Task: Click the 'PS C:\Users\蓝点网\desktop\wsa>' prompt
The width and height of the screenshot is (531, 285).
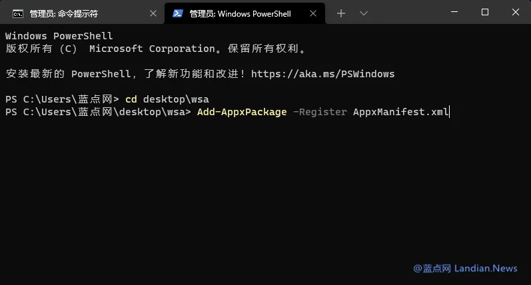Action: (x=98, y=112)
